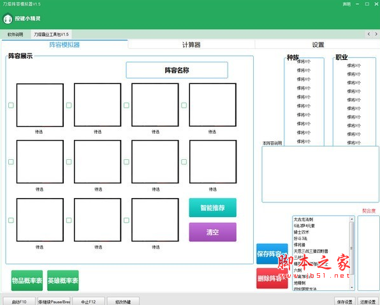Tick the checkbox beside first hero slot, middle row
The image size is (380, 305).
tap(11, 162)
